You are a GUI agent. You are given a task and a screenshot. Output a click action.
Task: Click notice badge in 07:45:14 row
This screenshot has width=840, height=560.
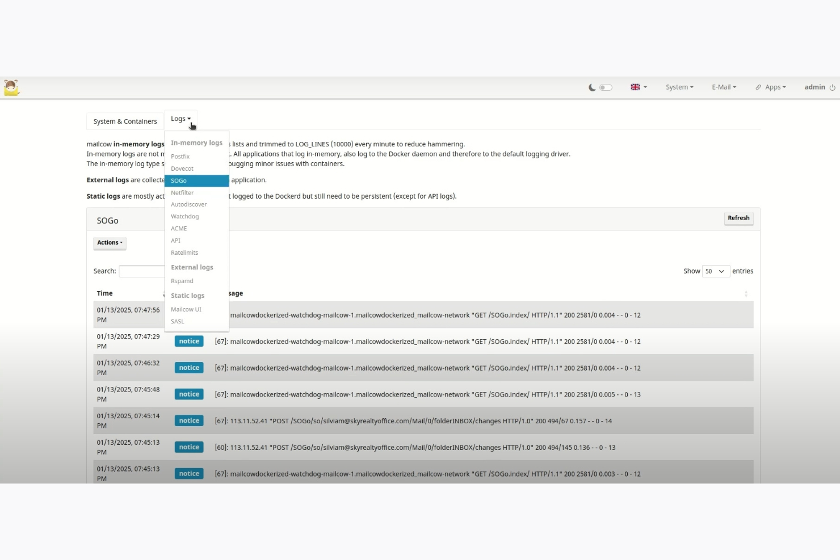(x=189, y=421)
